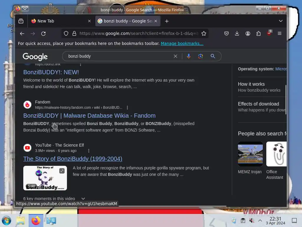Viewport: 302px width, 227px height.
Task: Open options for YouTube result
Action: pos(89,151)
